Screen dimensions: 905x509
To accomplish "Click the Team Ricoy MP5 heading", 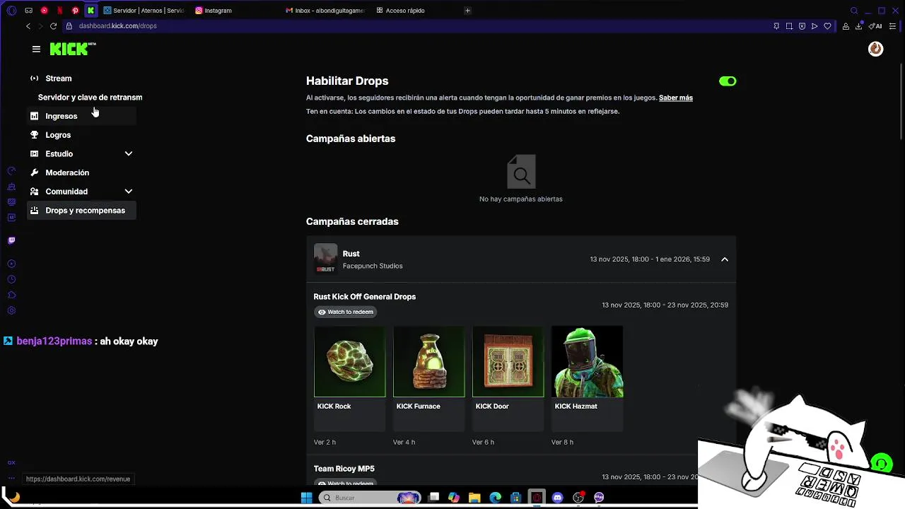I will pos(344,469).
